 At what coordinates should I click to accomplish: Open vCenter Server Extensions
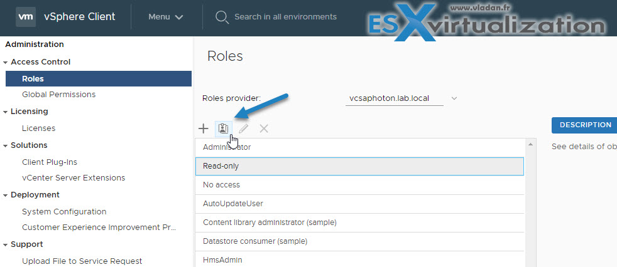(74, 178)
